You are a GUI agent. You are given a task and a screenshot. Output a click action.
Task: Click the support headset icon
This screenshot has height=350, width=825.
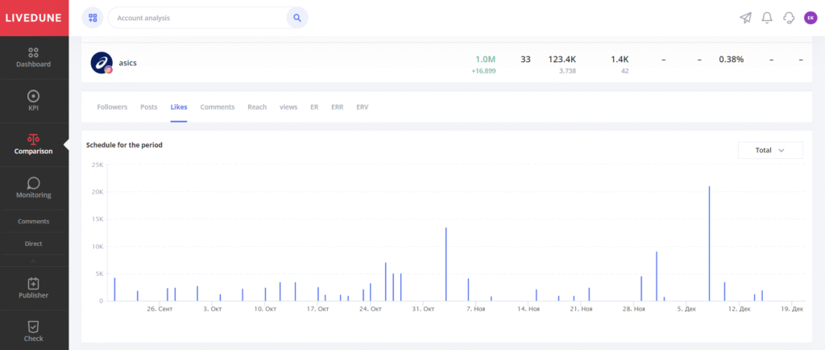(789, 18)
